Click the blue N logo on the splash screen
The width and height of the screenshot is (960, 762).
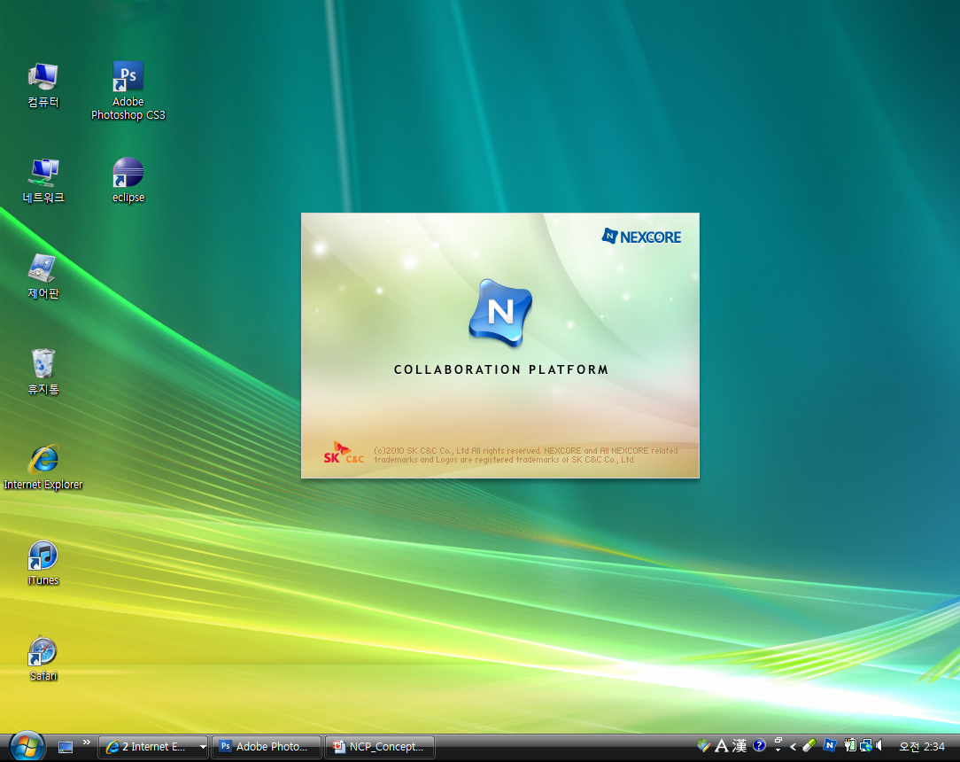[500, 313]
